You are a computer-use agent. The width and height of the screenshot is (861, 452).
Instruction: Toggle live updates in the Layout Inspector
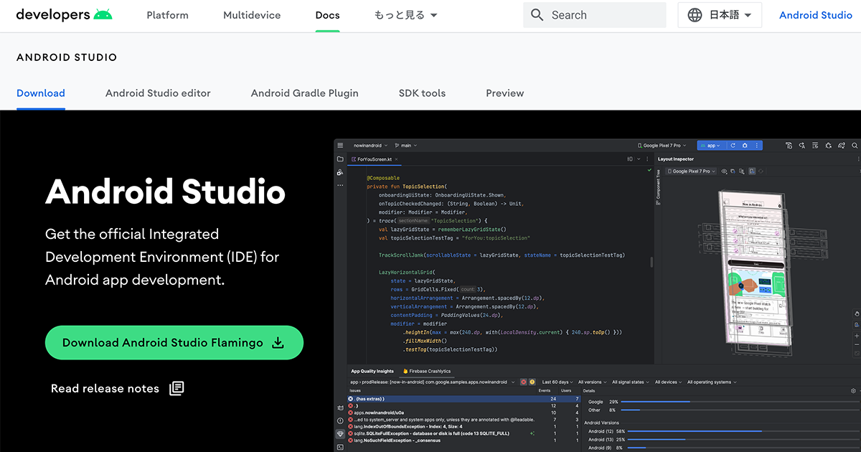point(753,171)
